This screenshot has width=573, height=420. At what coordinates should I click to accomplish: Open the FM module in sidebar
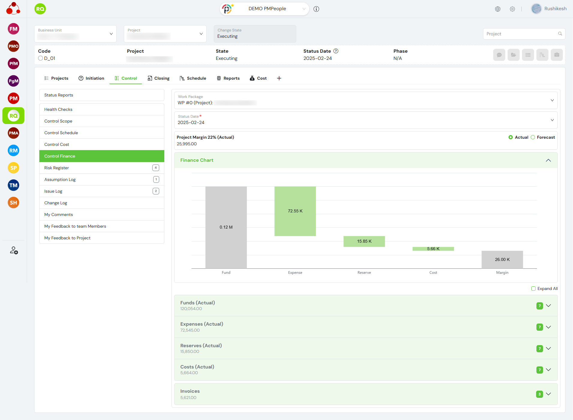click(x=13, y=29)
